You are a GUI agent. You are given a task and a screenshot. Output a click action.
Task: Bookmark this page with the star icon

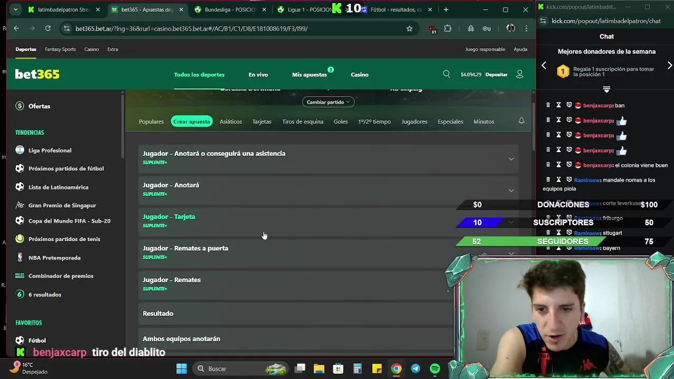[409, 28]
